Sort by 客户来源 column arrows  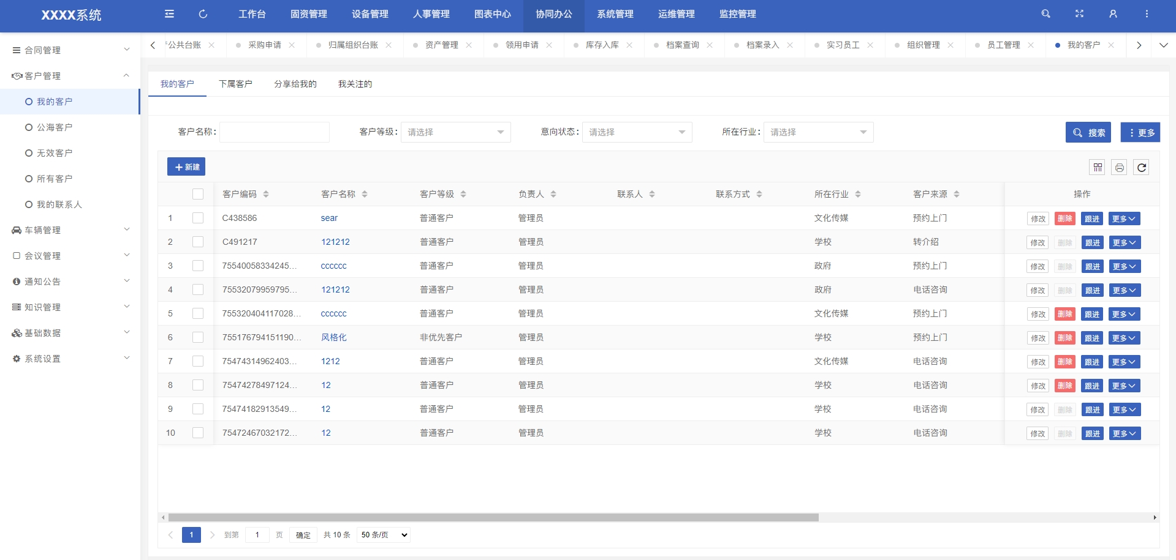pyautogui.click(x=957, y=194)
